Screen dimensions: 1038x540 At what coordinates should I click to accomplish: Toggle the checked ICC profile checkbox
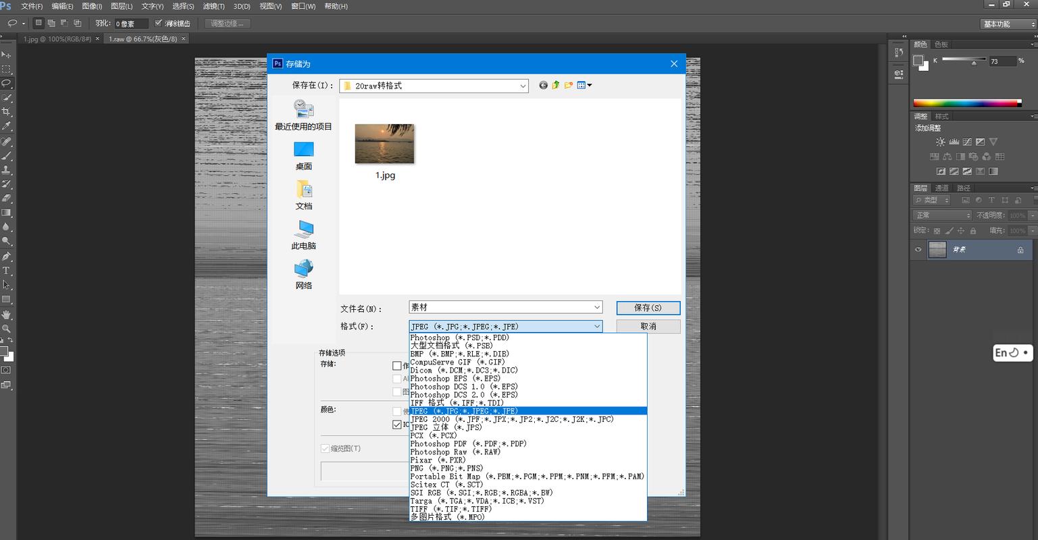(397, 425)
